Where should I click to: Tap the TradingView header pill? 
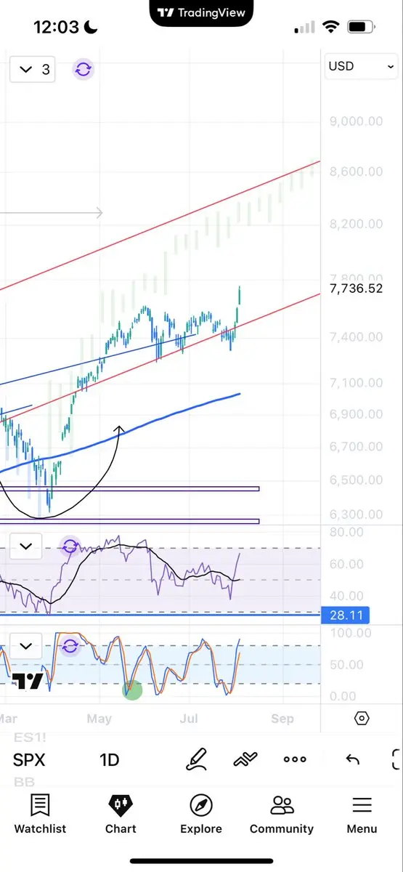202,13
